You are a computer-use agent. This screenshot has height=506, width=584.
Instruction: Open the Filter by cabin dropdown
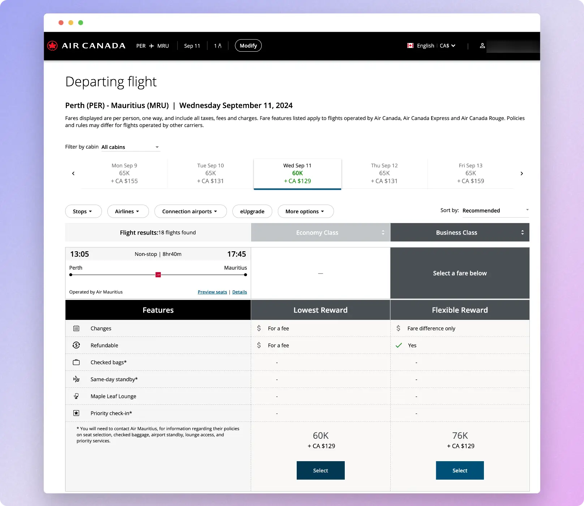coord(130,147)
